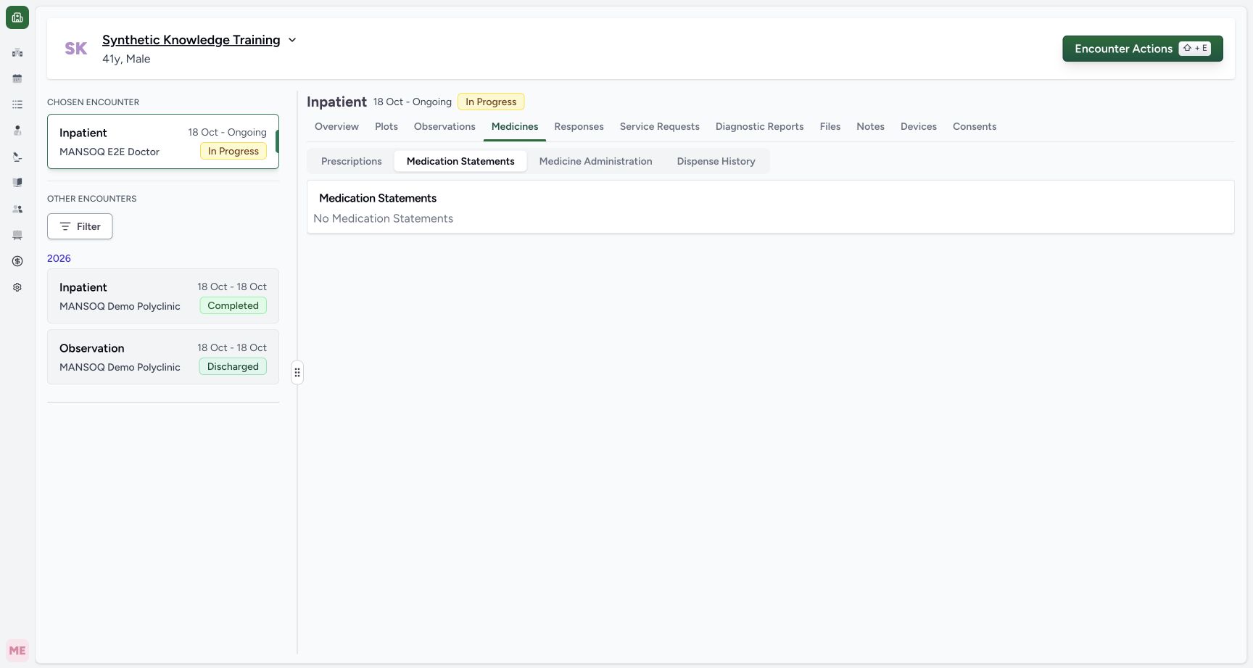Open the Dispense History sub-tab
Image resolution: width=1253 pixels, height=668 pixels.
(716, 161)
